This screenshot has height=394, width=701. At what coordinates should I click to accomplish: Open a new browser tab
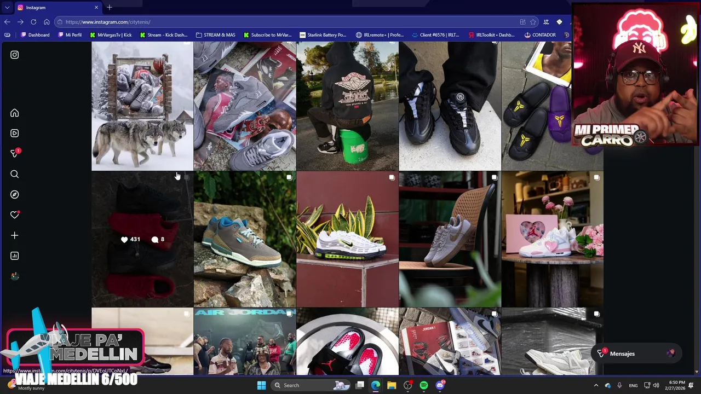tap(110, 7)
